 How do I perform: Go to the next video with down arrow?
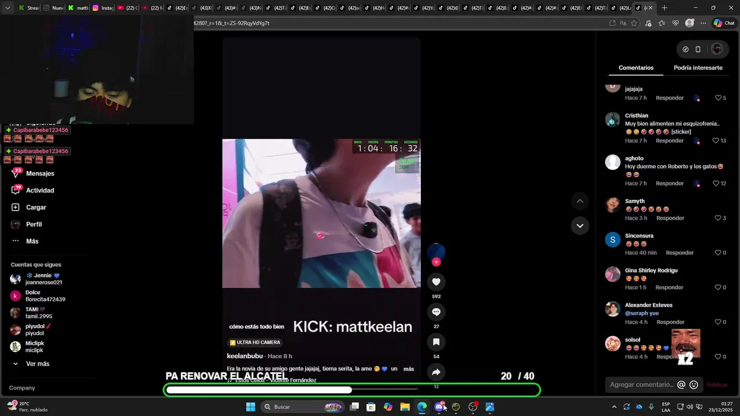pyautogui.click(x=580, y=225)
